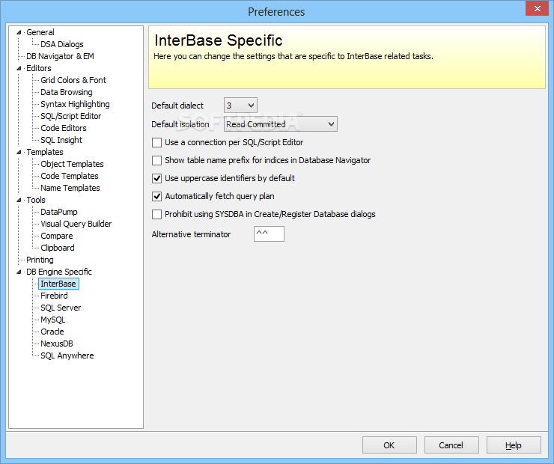Viewport: 554px width, 464px height.
Task: Check Show table name prefix for indices
Action: coord(157,161)
